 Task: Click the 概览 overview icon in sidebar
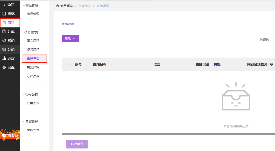click(4, 13)
